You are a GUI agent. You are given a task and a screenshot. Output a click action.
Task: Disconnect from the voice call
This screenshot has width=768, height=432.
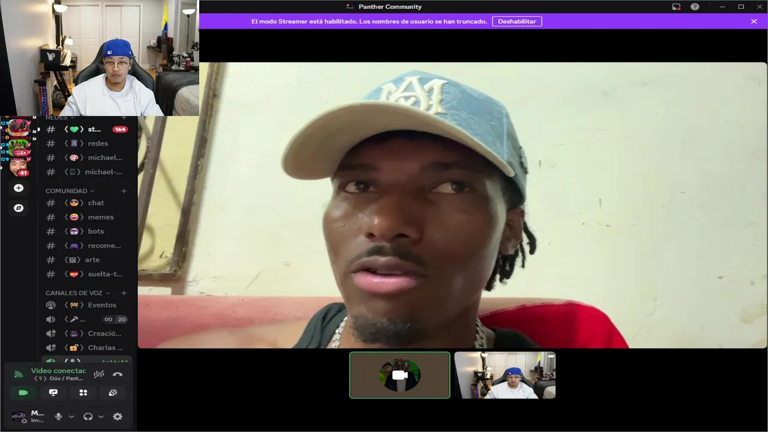(118, 374)
